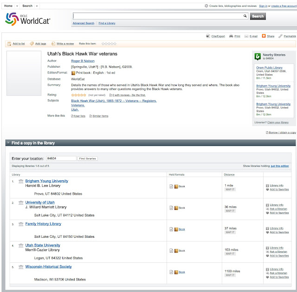Open User lists link
This screenshot has width=297, height=292.
[79, 116]
